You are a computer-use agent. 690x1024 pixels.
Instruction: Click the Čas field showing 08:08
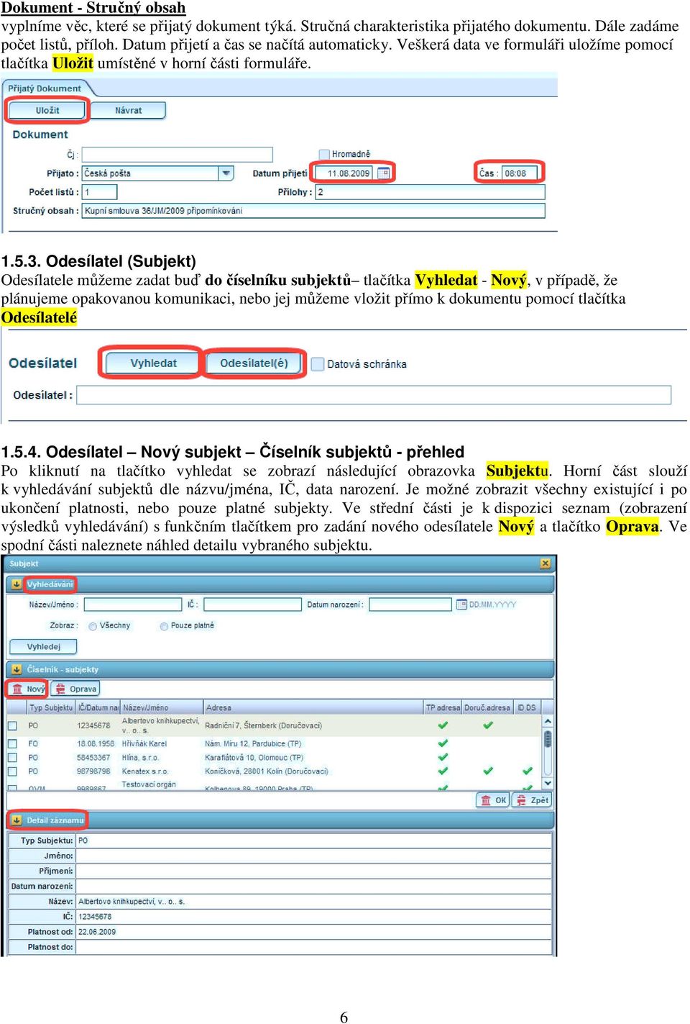[x=520, y=173]
